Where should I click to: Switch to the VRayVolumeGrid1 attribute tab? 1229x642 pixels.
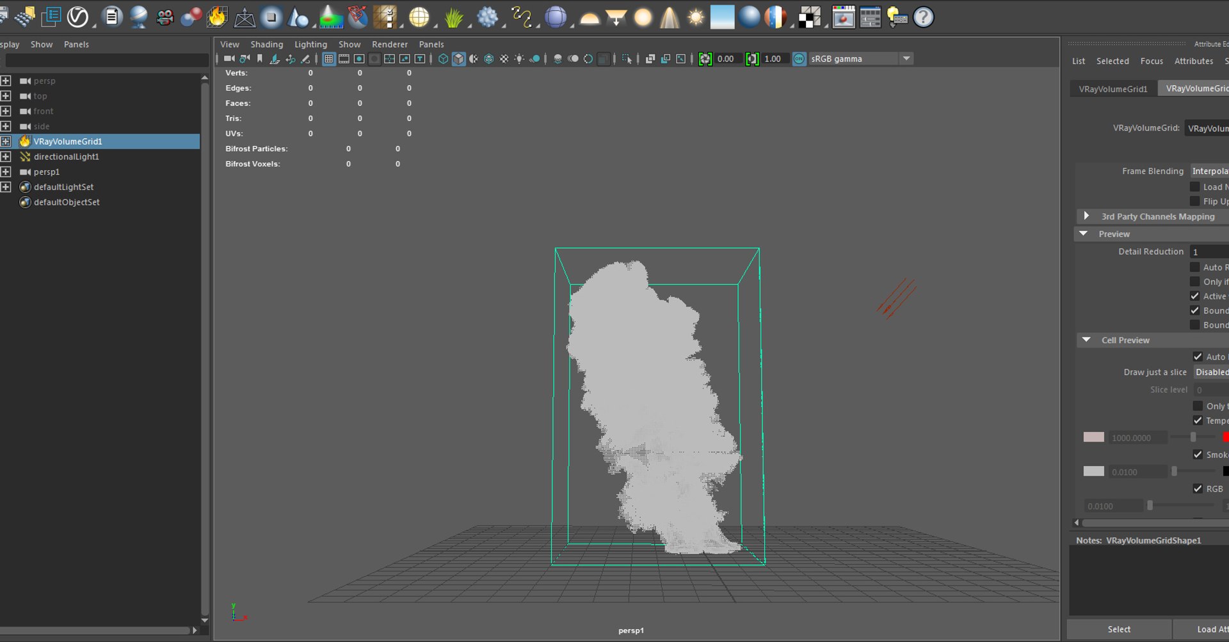1113,88
